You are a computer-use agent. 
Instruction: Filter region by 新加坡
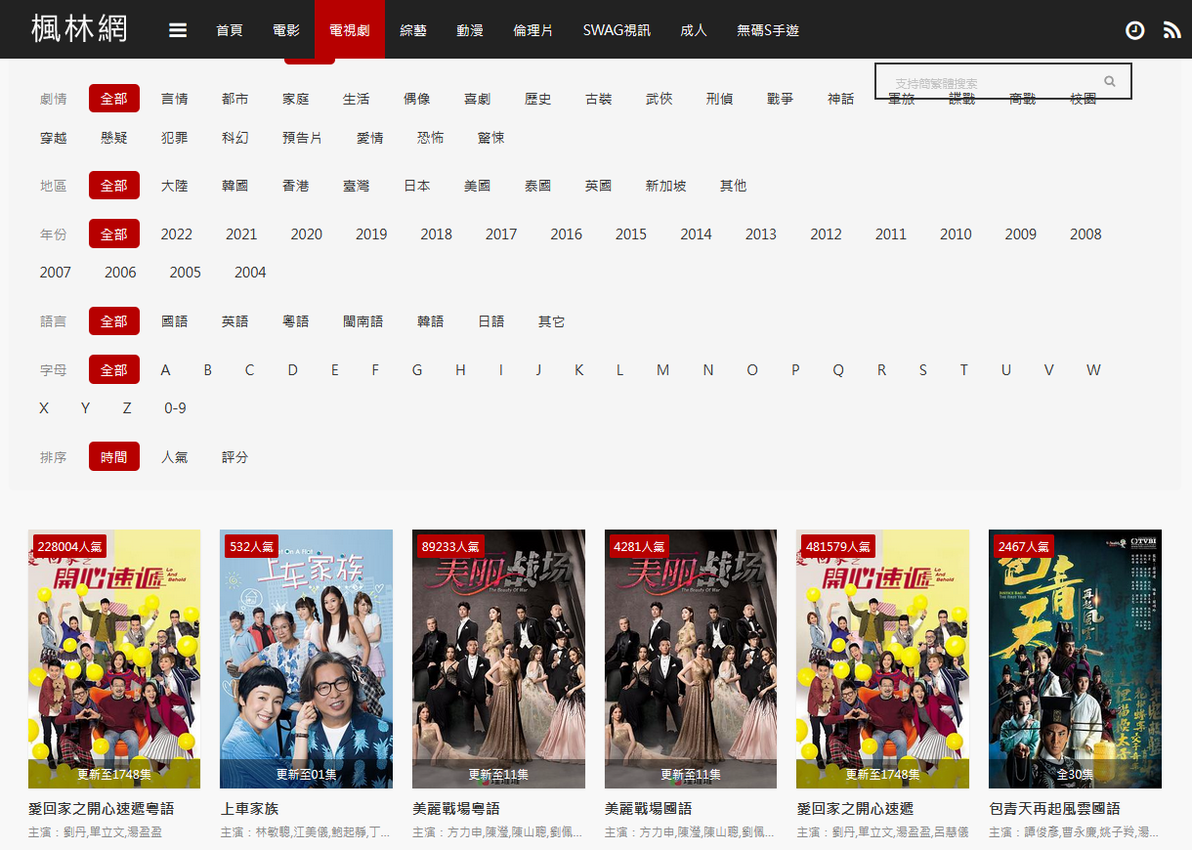[666, 186]
